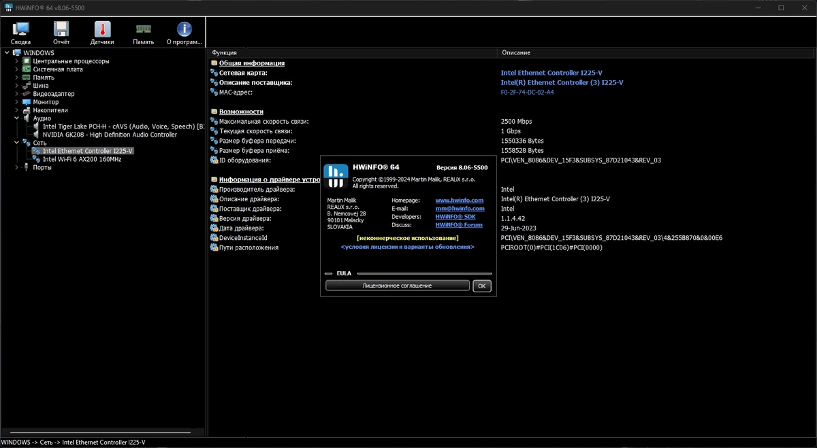Click the 1550336 Bytes transmit buffer value
Viewport: 817px width, 448px height.
coord(522,141)
